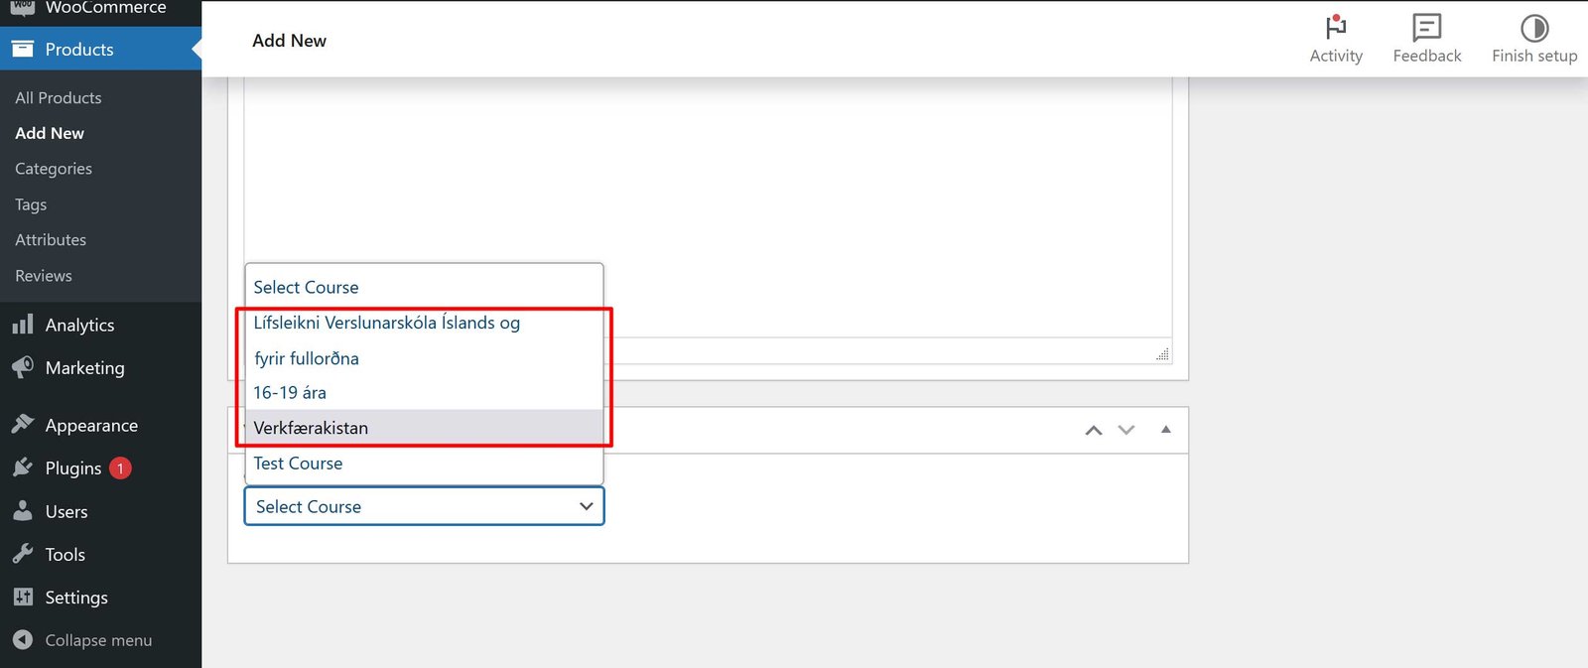Click the Finish setup icon
1588x668 pixels.
coord(1533,28)
